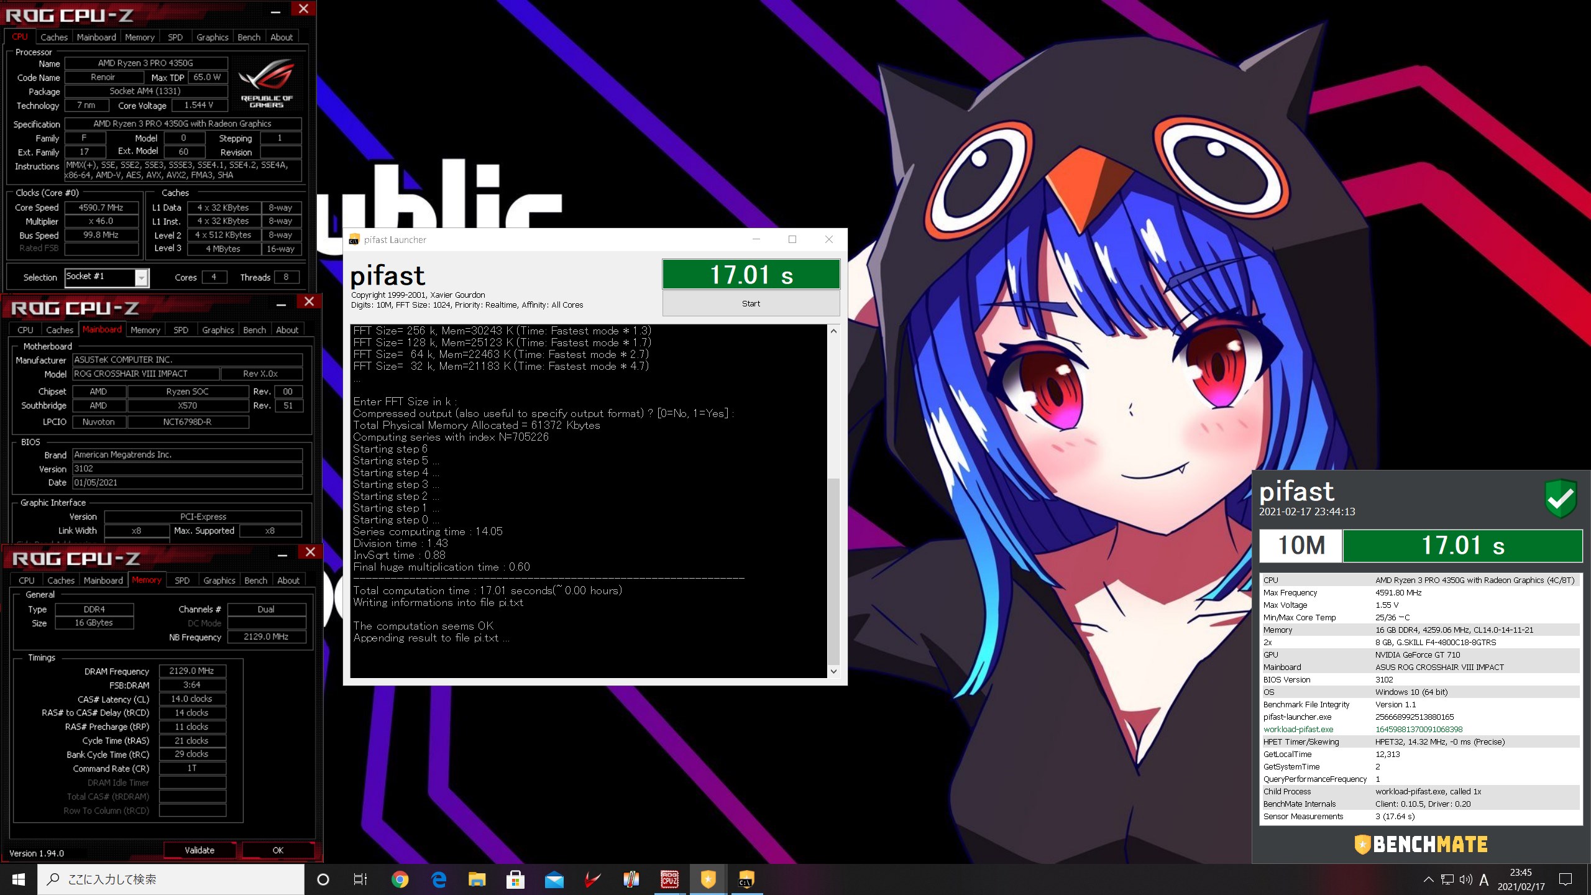Open Graphics tab in top CPU-Z window
This screenshot has height=895, width=1591.
213,37
